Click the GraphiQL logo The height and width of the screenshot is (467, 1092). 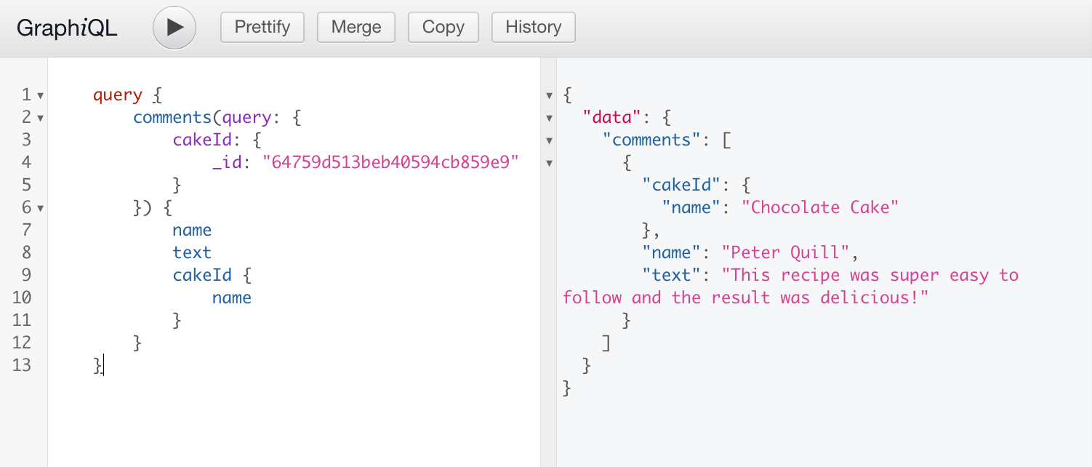coord(66,27)
